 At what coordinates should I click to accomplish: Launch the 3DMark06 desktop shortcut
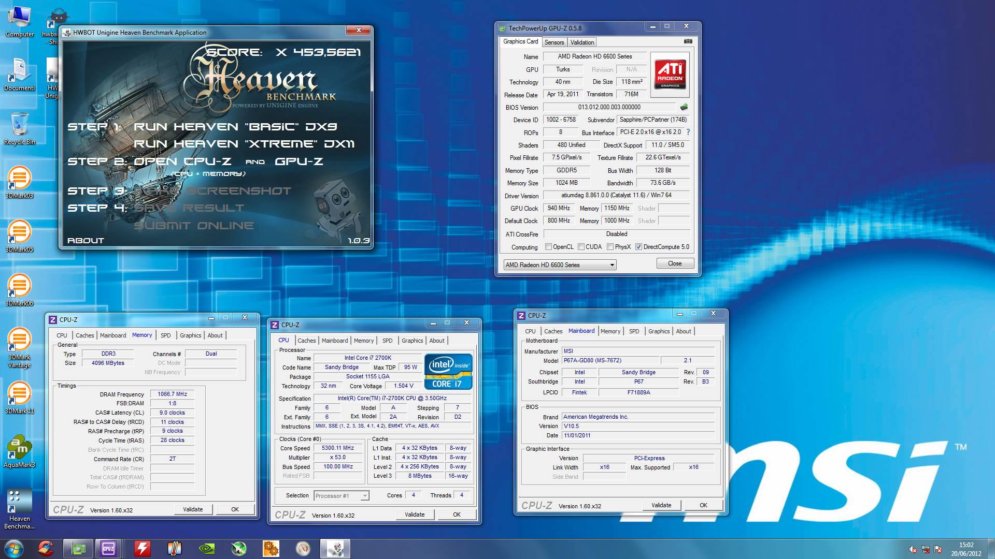pyautogui.click(x=19, y=290)
